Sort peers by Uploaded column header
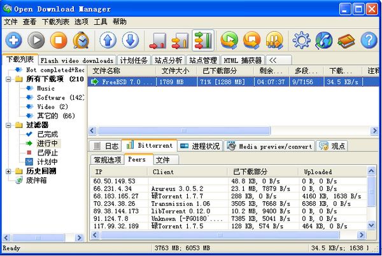Image resolution: width=382 pixels, height=256 pixels. coord(332,172)
